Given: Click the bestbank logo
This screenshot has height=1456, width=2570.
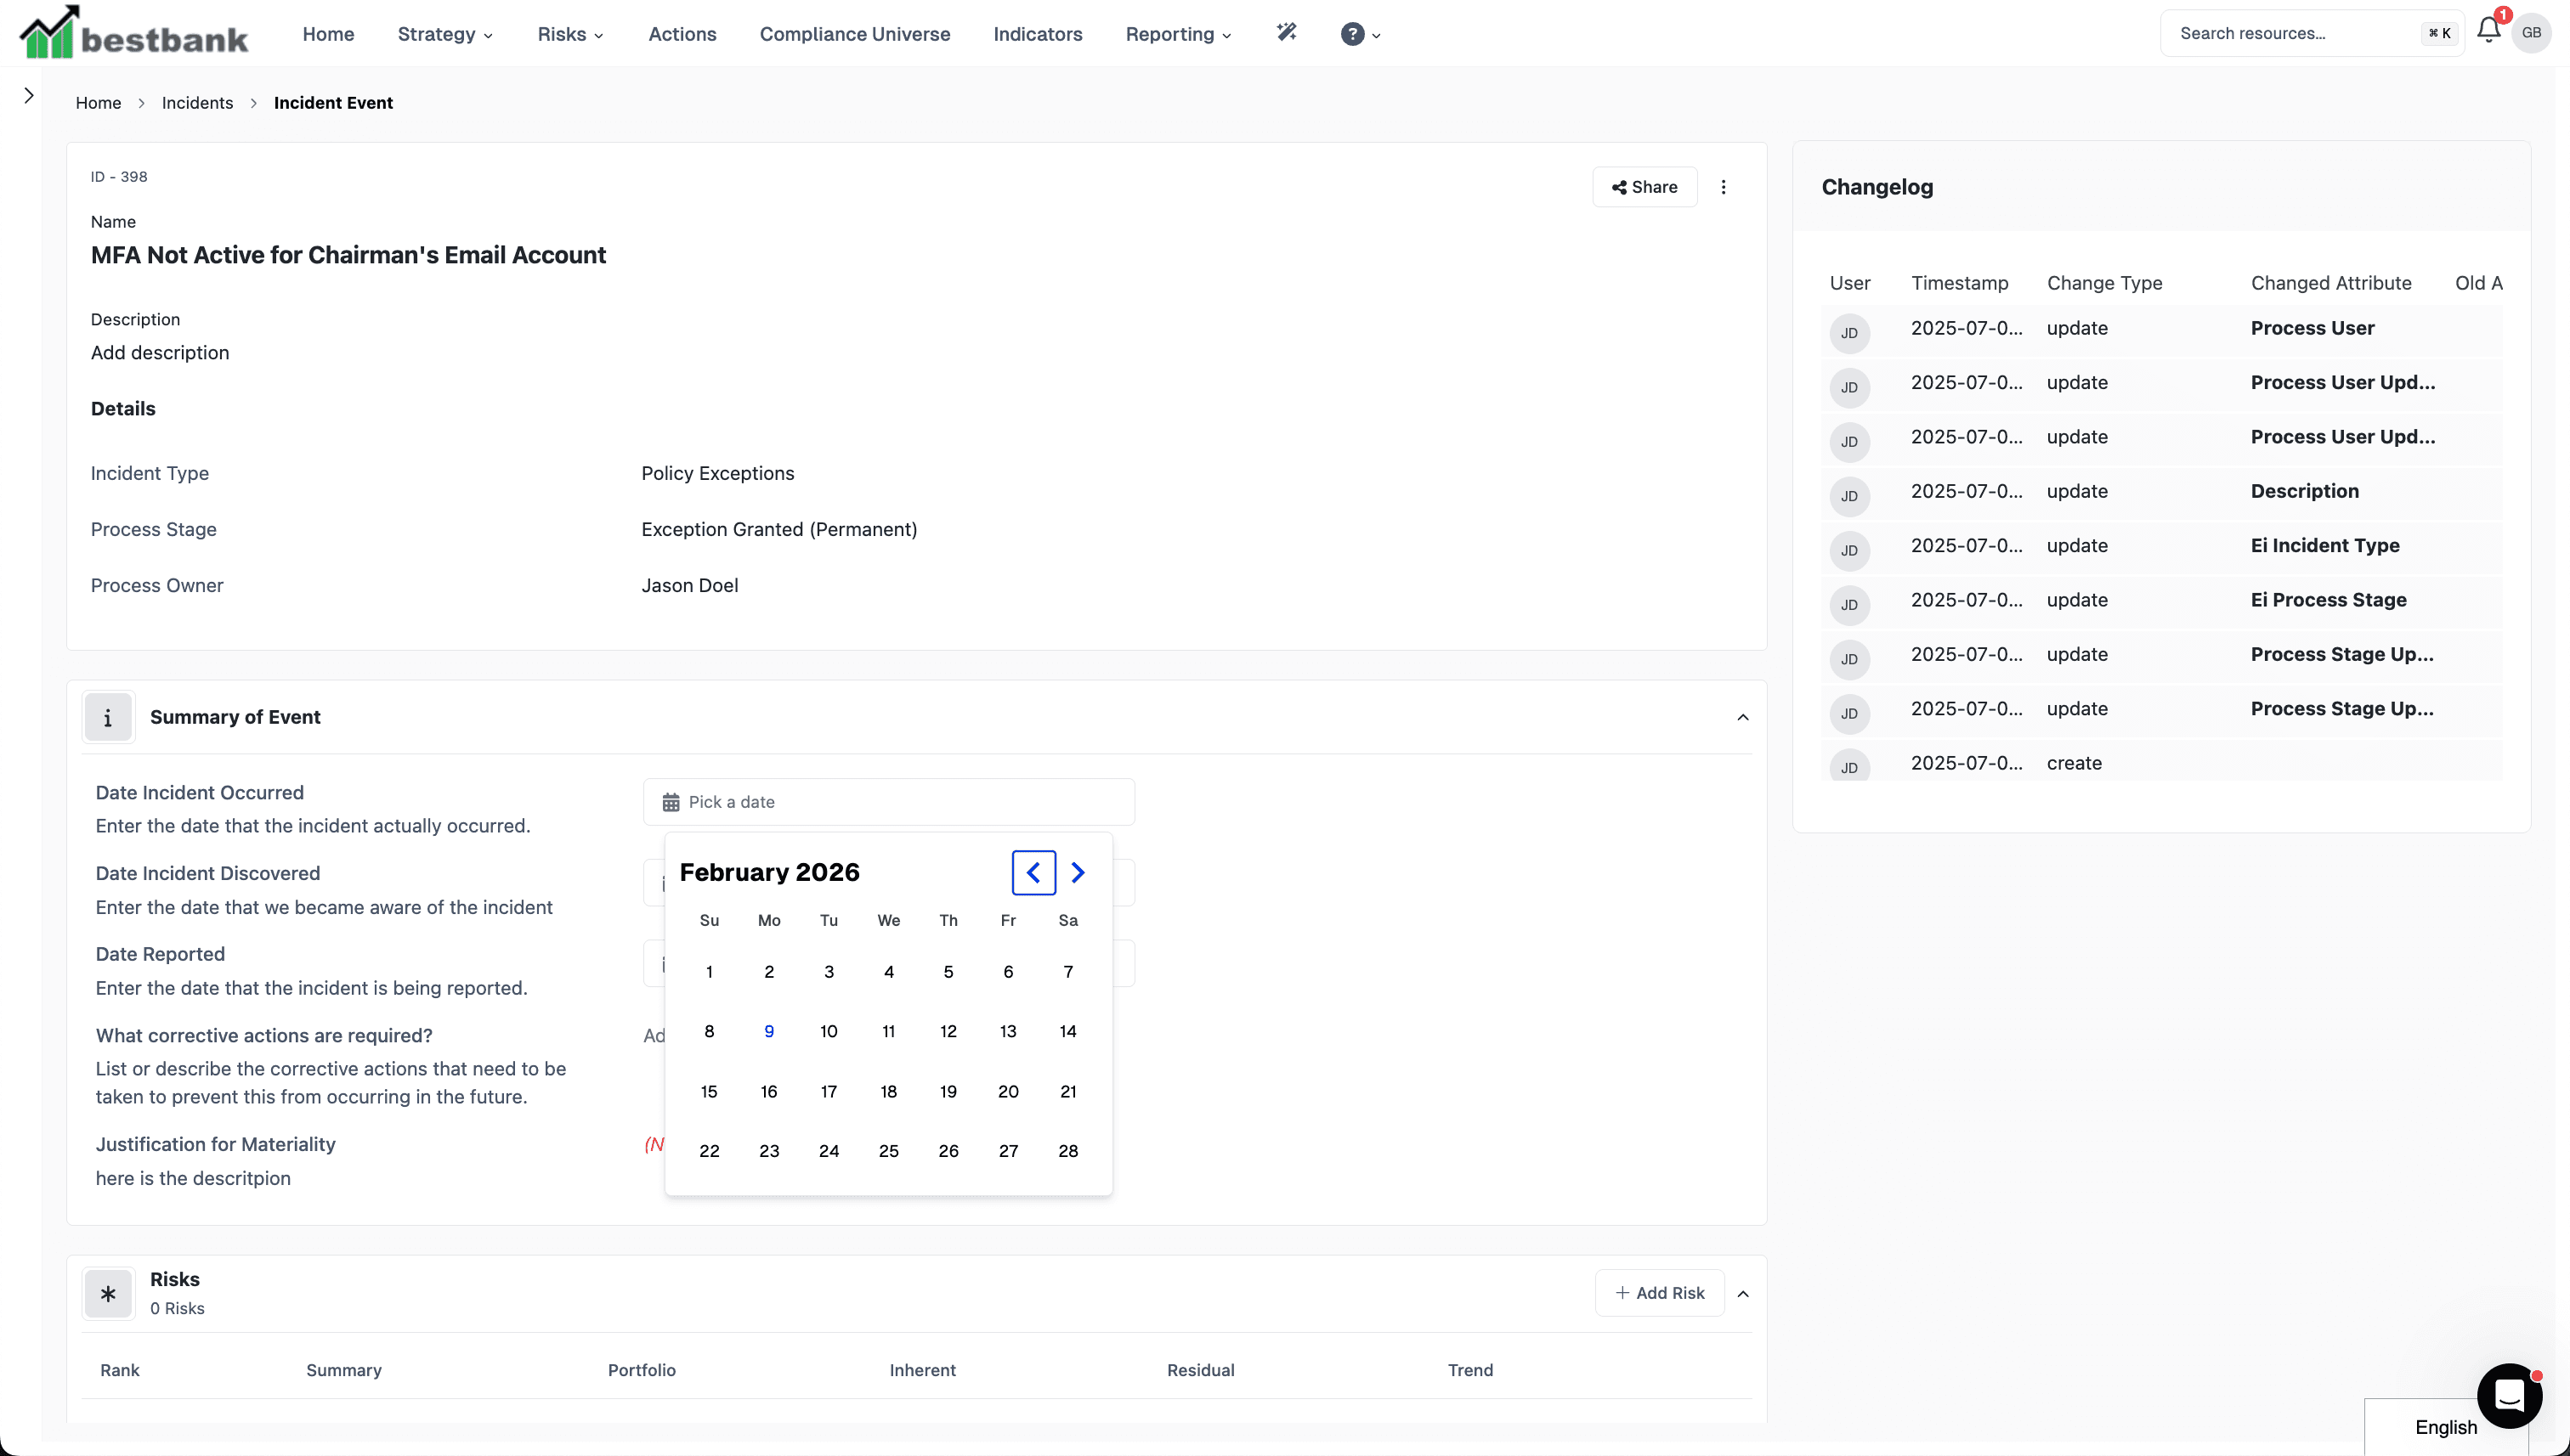Looking at the screenshot, I should point(134,33).
